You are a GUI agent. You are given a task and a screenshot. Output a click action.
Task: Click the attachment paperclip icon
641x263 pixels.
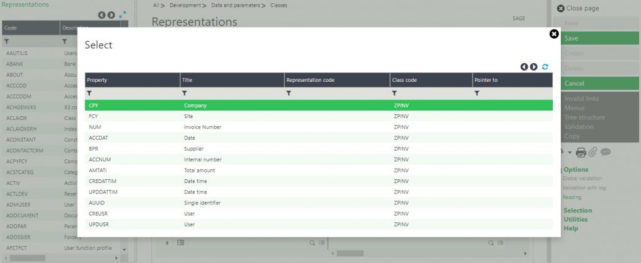pyautogui.click(x=593, y=152)
